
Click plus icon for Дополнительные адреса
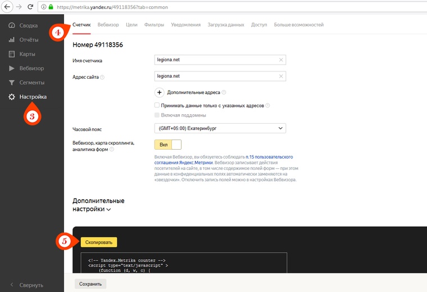click(159, 92)
